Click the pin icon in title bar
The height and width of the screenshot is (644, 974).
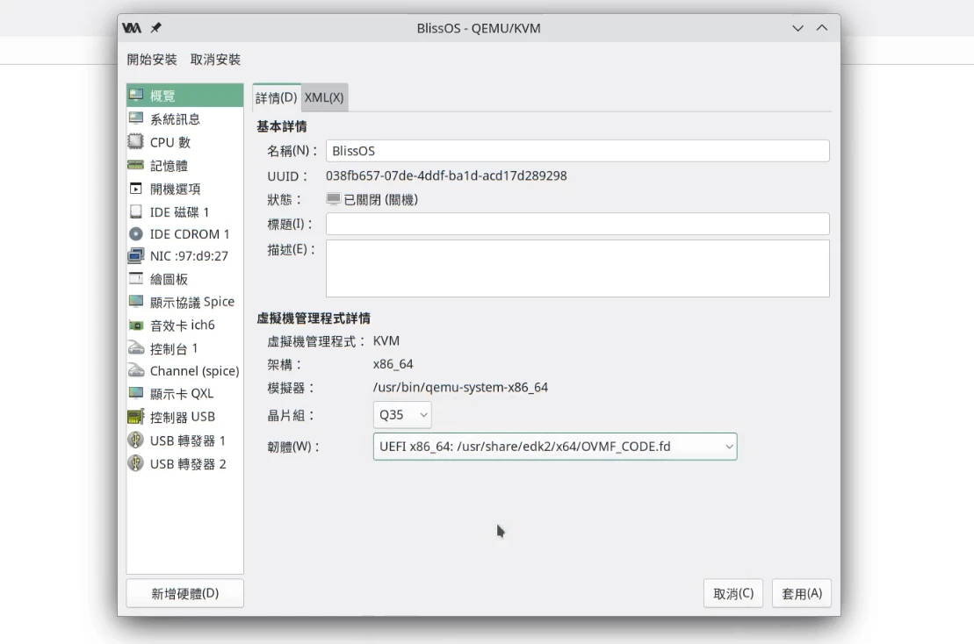coord(156,28)
